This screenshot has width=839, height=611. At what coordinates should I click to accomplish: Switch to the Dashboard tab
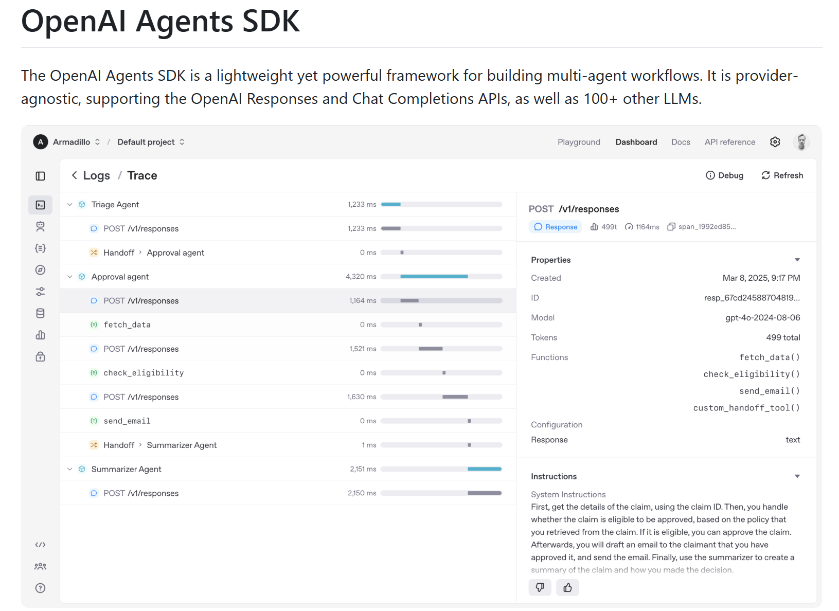tap(636, 142)
